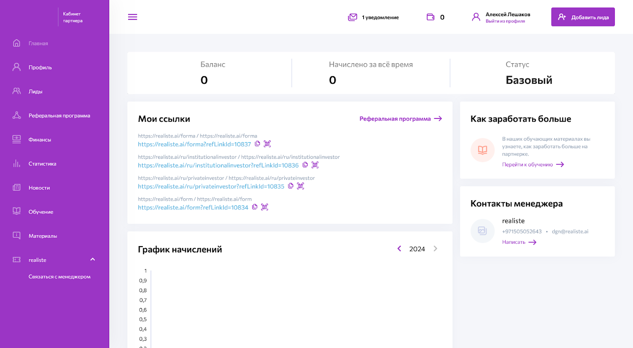Click the Финансы money icon in sidebar
Image resolution: width=633 pixels, height=348 pixels.
click(17, 139)
